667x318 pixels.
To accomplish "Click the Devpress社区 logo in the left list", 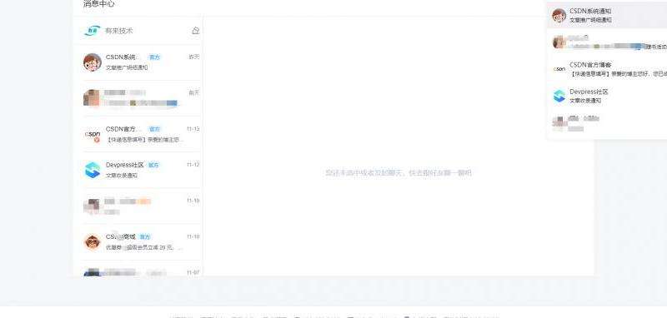I will pyautogui.click(x=93, y=170).
